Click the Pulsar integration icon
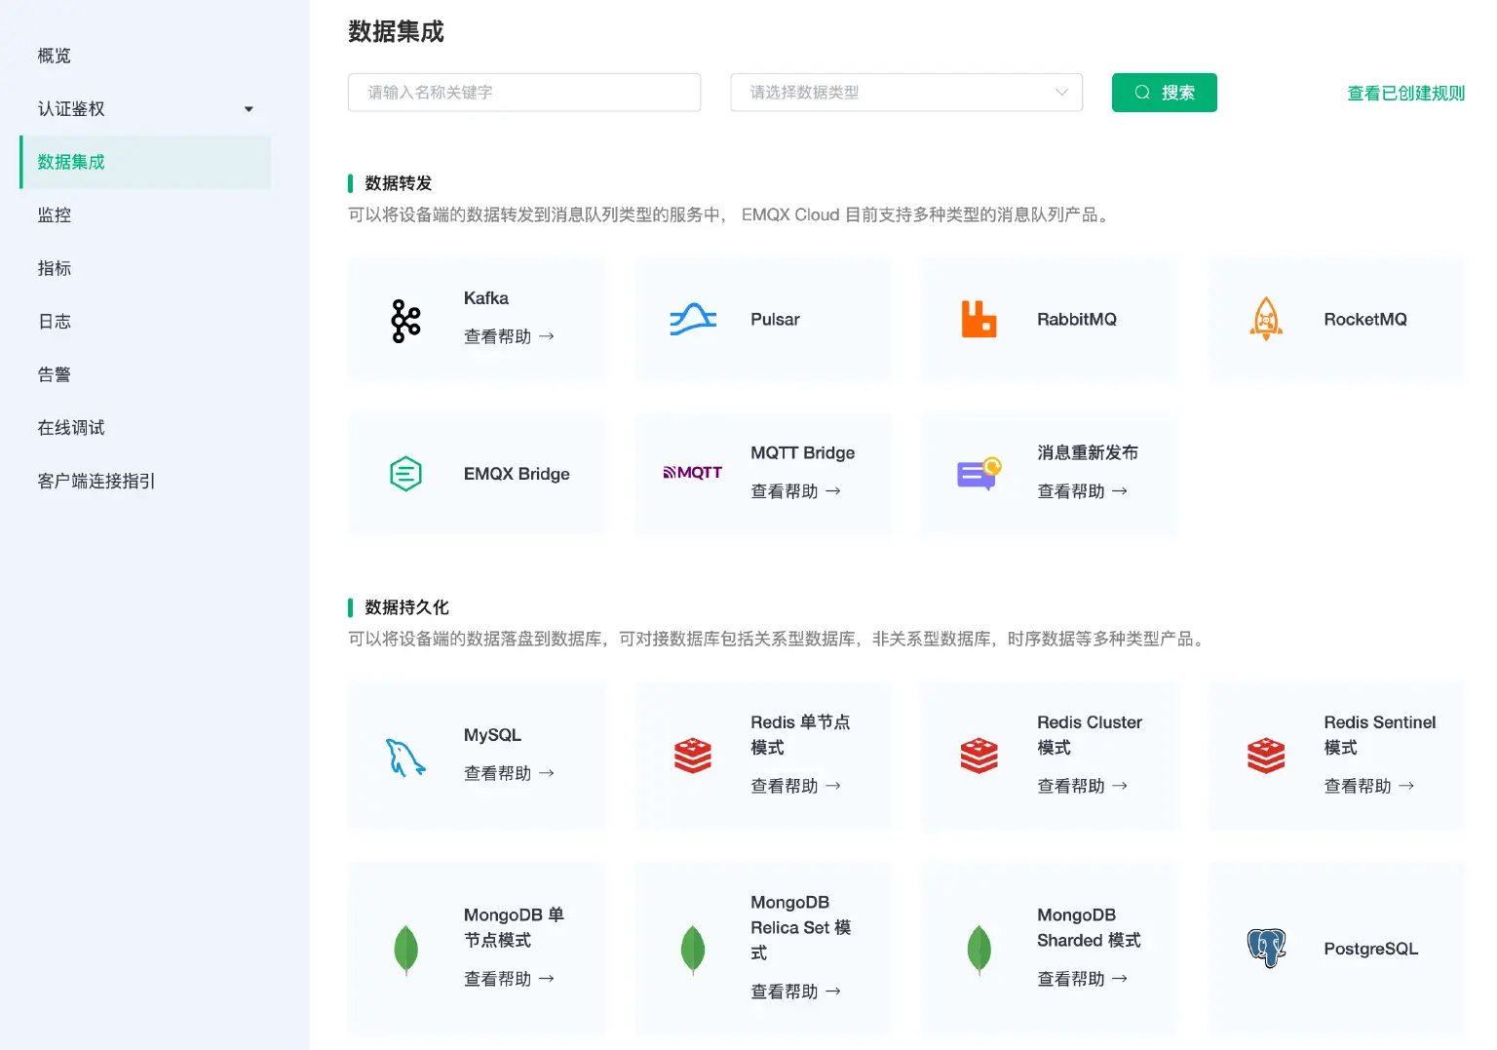The width and height of the screenshot is (1497, 1050). [x=692, y=319]
